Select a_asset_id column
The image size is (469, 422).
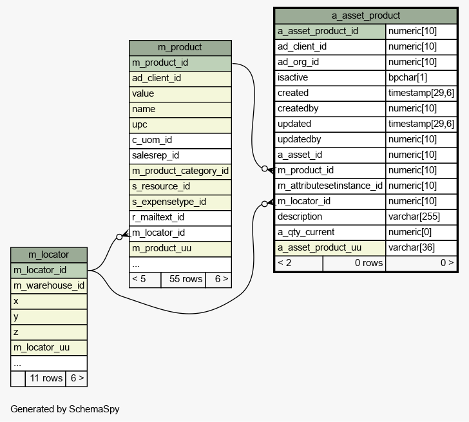tap(330, 155)
